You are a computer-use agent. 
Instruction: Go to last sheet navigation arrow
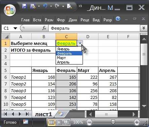click(x=27, y=114)
